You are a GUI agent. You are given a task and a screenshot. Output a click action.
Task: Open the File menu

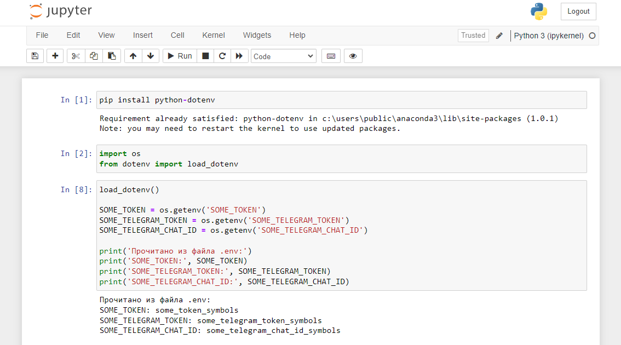click(42, 35)
